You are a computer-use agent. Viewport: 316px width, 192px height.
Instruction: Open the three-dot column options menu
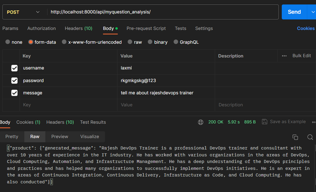pos(284,56)
